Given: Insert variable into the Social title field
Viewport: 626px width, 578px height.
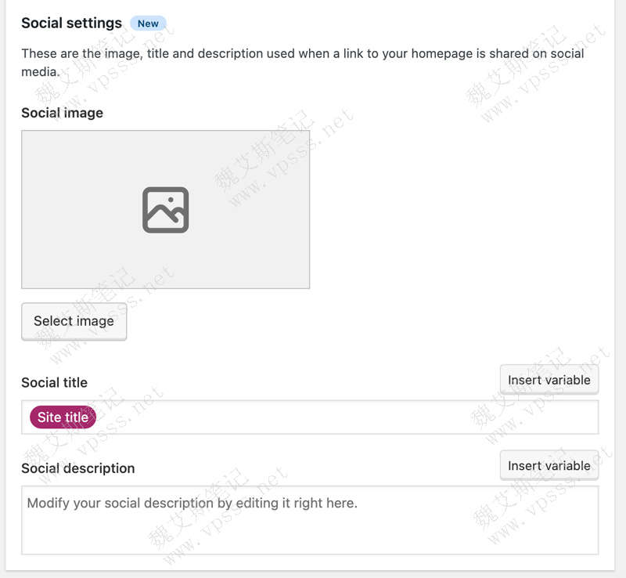Looking at the screenshot, I should pyautogui.click(x=549, y=380).
